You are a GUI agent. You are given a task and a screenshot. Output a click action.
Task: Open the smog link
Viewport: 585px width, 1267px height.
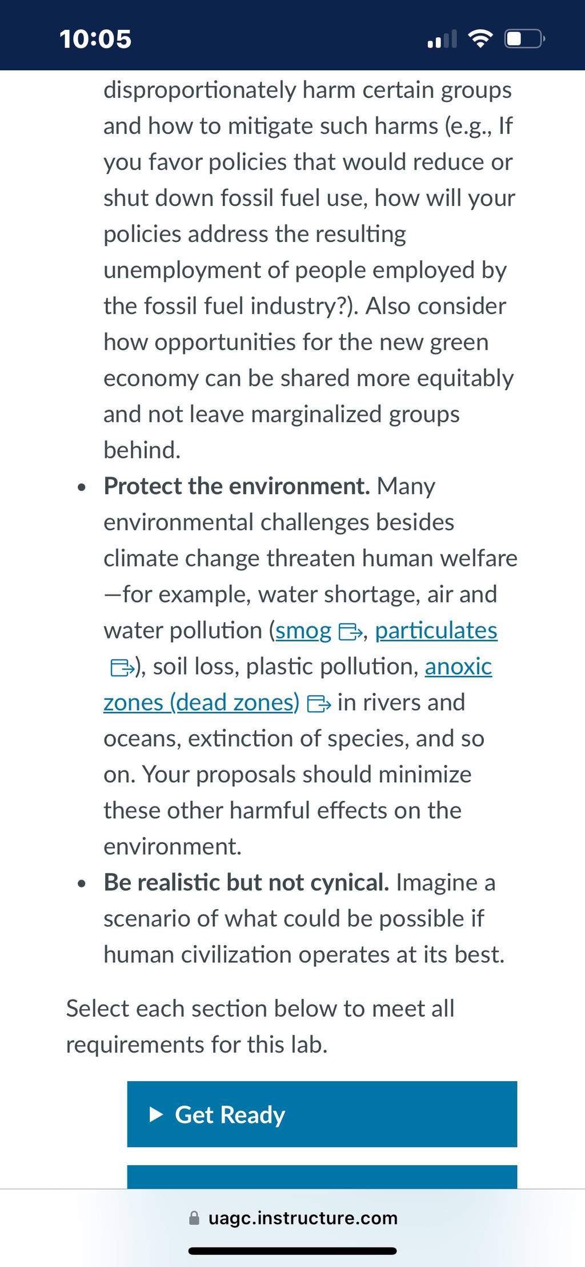[x=303, y=631]
